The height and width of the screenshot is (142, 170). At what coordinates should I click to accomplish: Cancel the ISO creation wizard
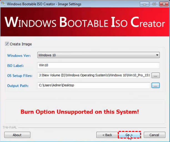coord(154,135)
